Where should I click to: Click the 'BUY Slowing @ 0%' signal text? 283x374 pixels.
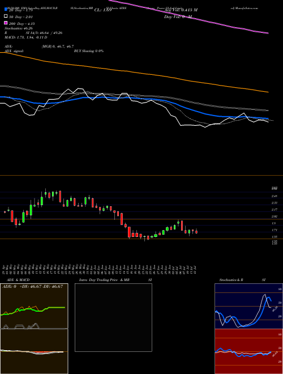coord(89,51)
